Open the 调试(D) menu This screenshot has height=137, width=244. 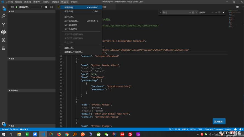click(55, 2)
